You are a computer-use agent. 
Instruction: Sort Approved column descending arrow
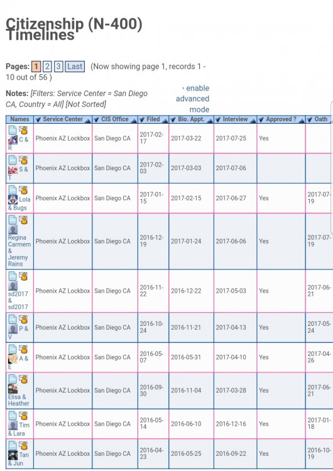tap(261, 119)
